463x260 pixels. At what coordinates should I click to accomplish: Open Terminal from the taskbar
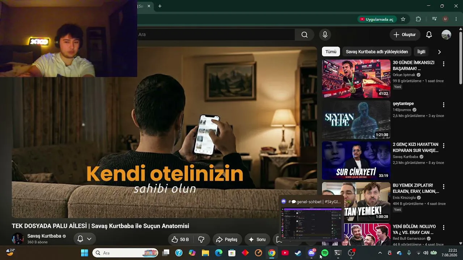tap(338, 253)
